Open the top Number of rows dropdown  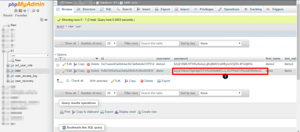[111, 44]
